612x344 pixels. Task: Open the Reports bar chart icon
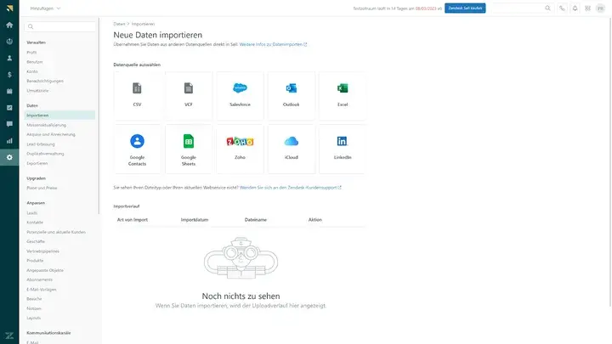click(x=9, y=141)
